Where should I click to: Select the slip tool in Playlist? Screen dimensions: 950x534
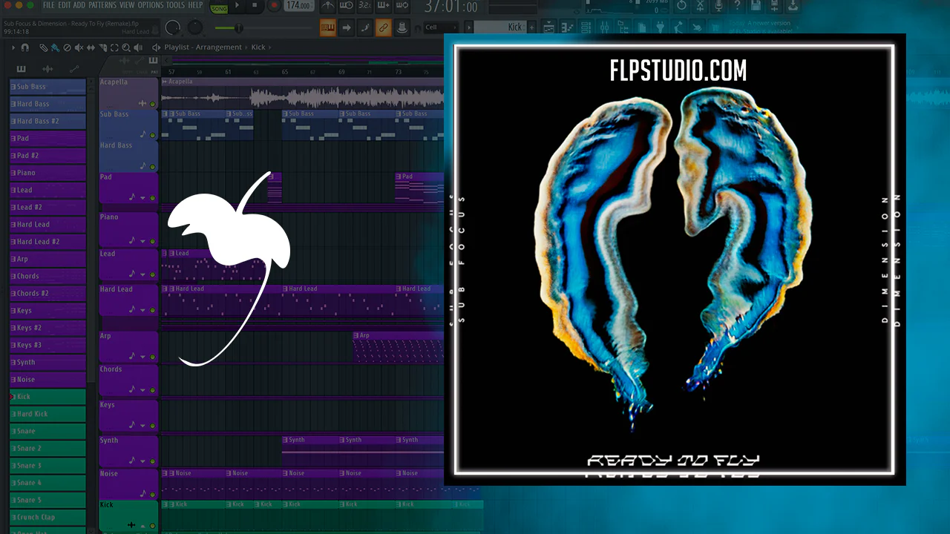pos(91,47)
